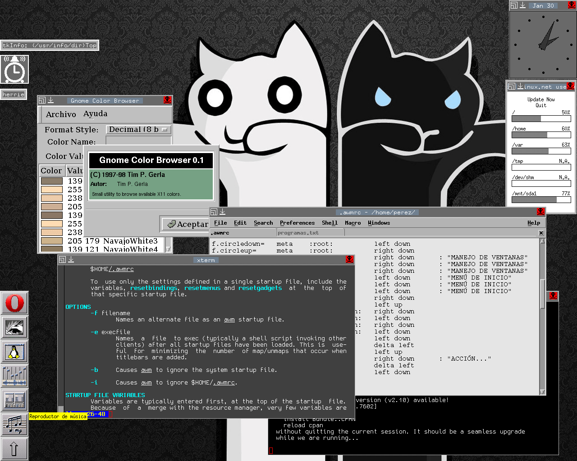Click the "ACCIÓN..." string in the editor
The height and width of the screenshot is (461, 577).
point(469,359)
